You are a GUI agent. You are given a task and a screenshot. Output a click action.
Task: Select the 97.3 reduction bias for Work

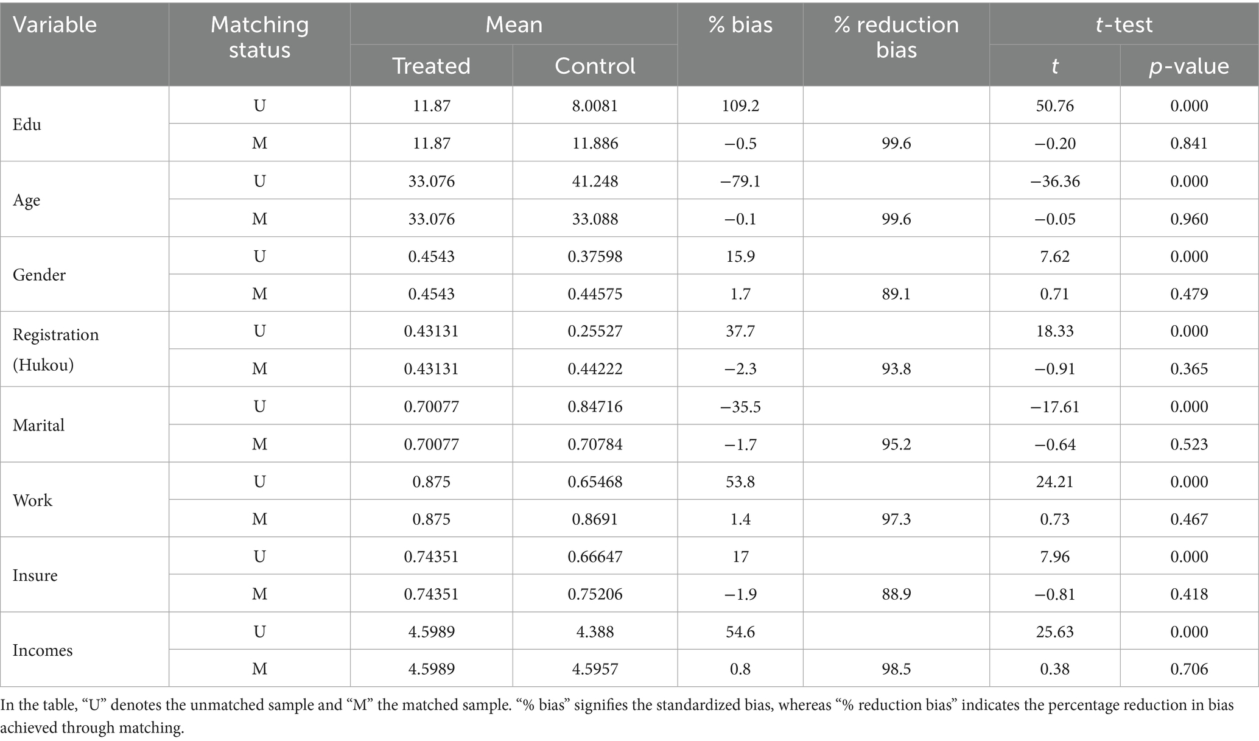pos(896,519)
